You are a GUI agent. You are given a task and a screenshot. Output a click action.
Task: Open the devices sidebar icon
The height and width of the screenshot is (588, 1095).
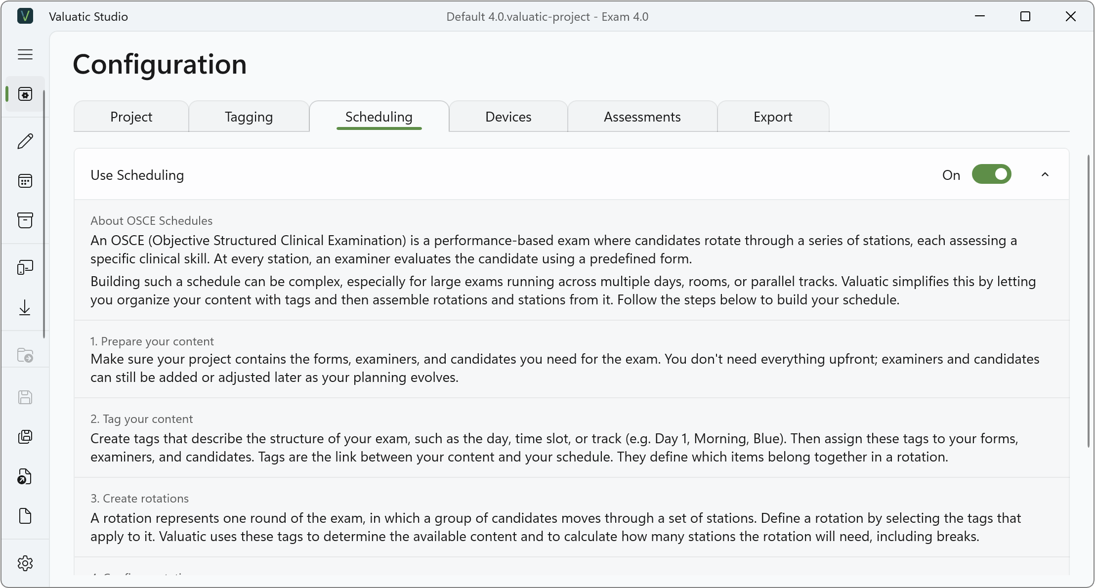tap(25, 268)
